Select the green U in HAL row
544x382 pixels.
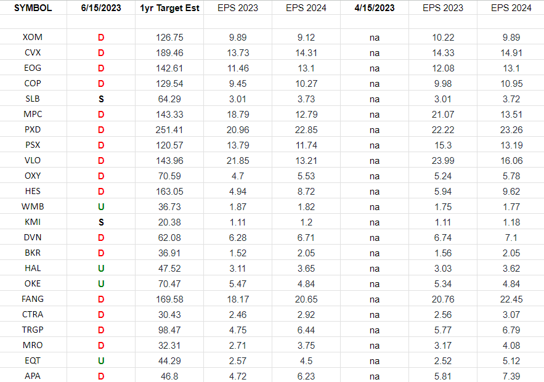[101, 268]
